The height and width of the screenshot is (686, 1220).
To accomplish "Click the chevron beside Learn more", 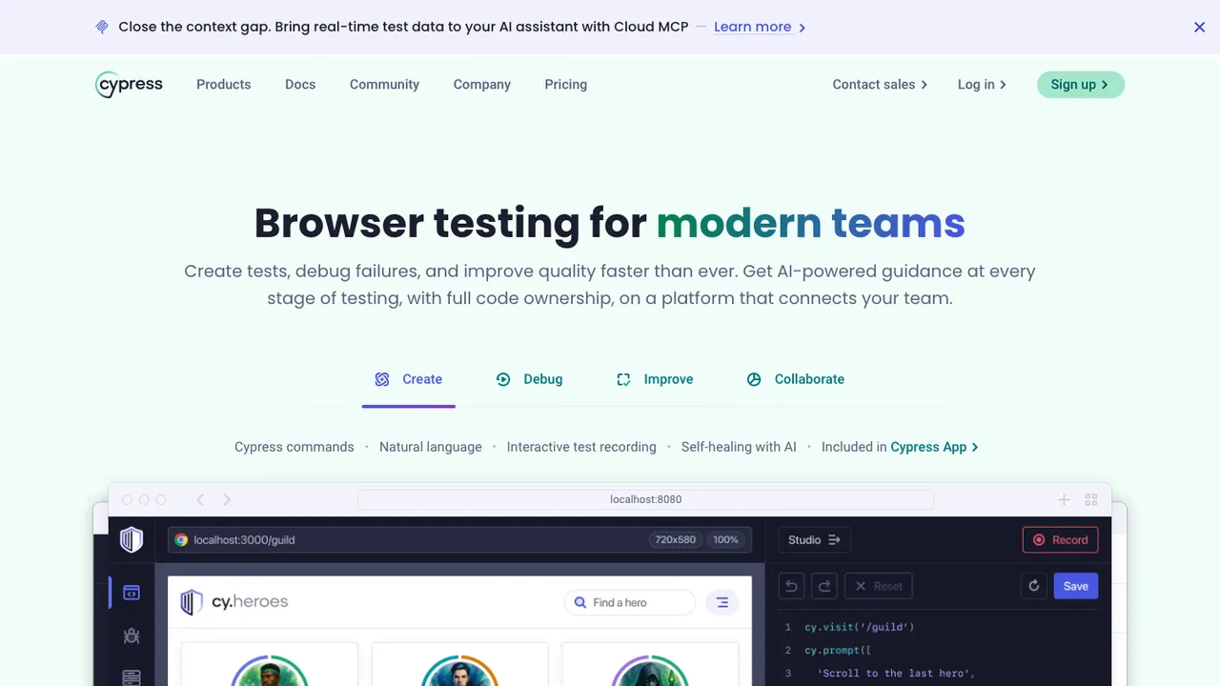I will click(802, 28).
